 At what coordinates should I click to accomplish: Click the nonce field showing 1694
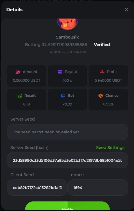tap(98, 188)
